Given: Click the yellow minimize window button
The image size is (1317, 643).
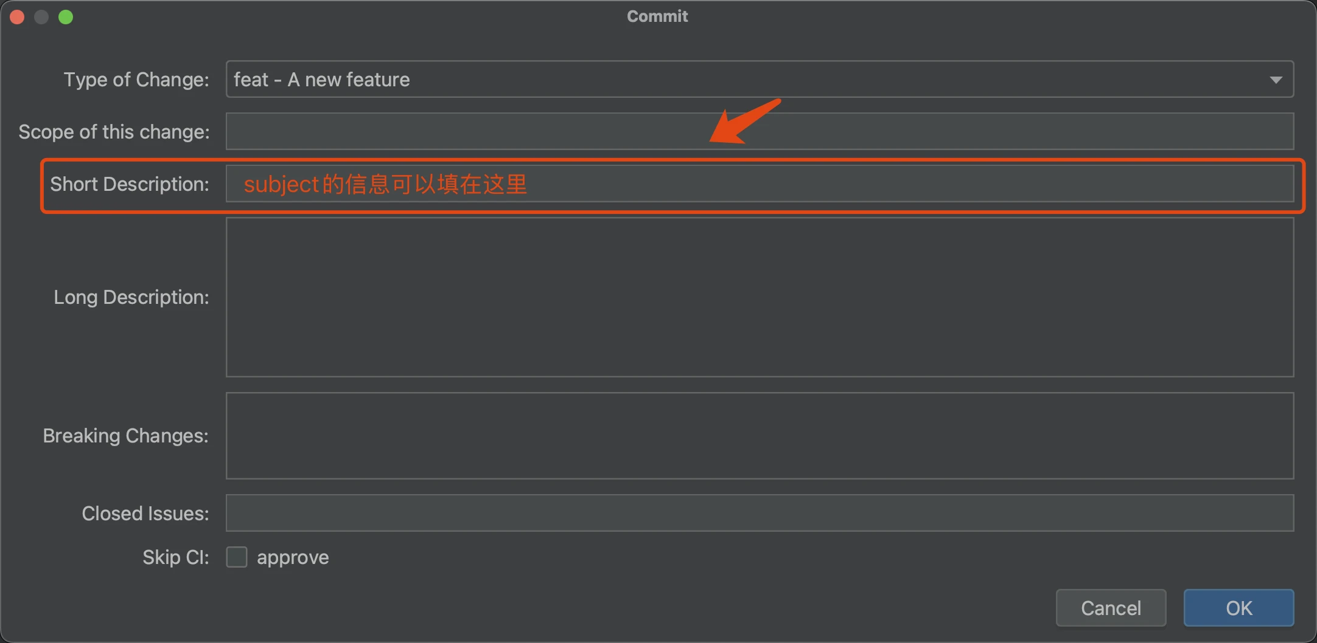Looking at the screenshot, I should pyautogui.click(x=41, y=17).
